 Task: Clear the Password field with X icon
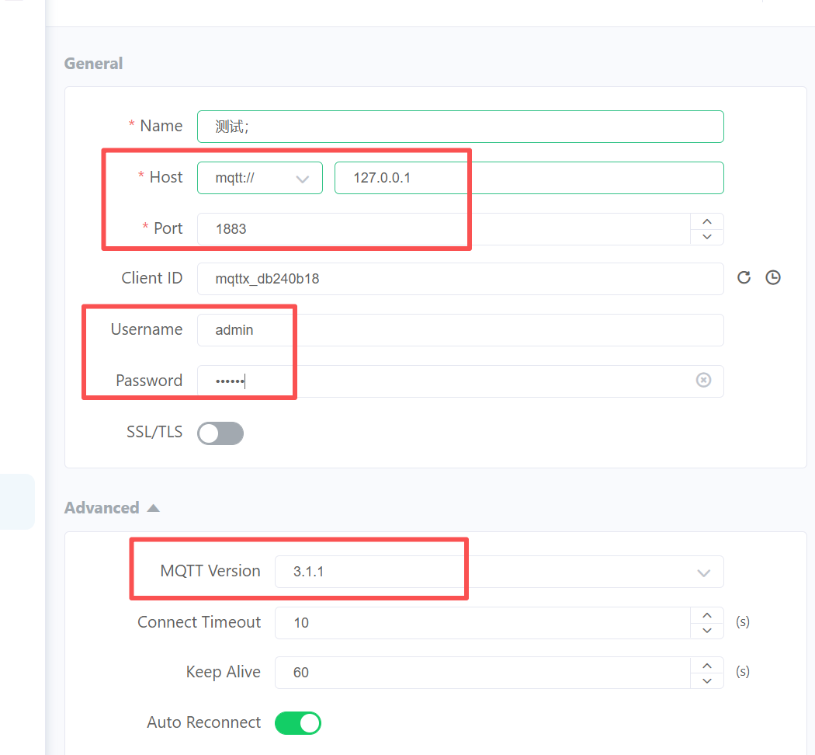703,381
